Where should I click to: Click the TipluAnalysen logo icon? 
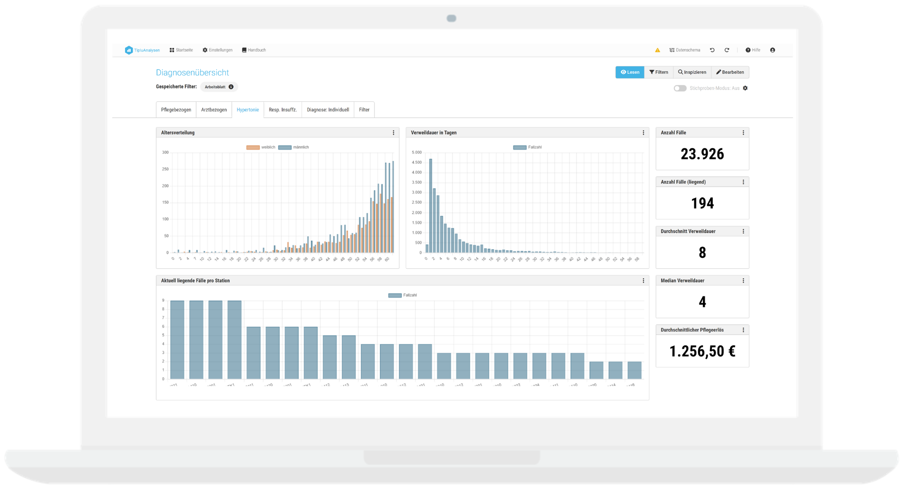pyautogui.click(x=128, y=50)
